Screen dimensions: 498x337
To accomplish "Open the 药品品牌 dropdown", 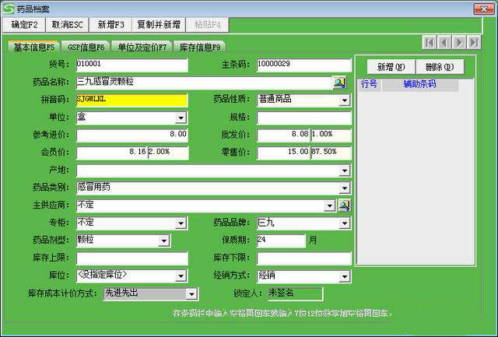I will point(344,223).
